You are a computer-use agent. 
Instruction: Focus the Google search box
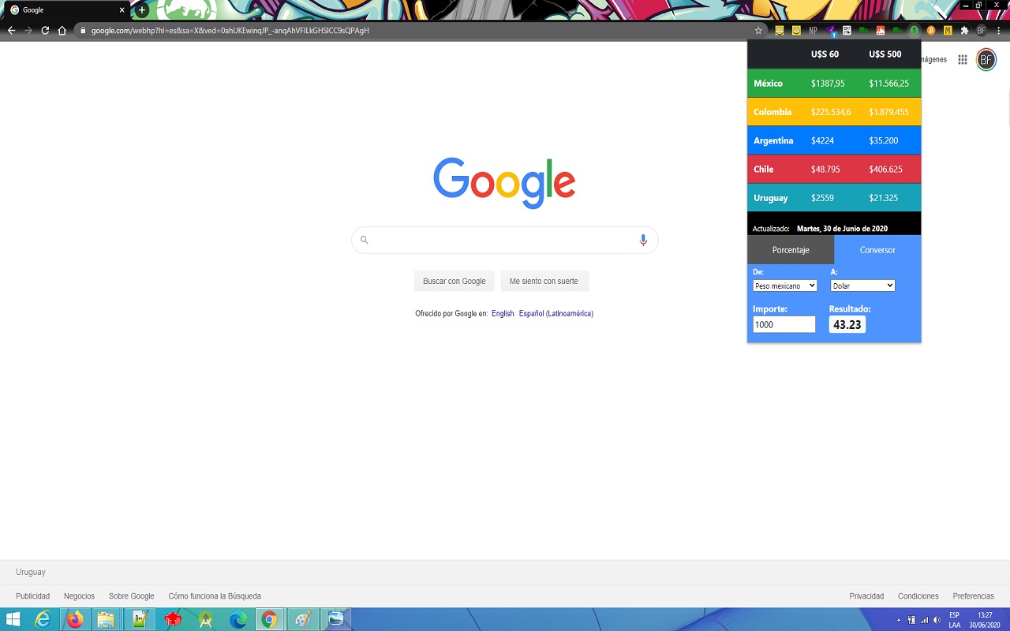coord(505,240)
